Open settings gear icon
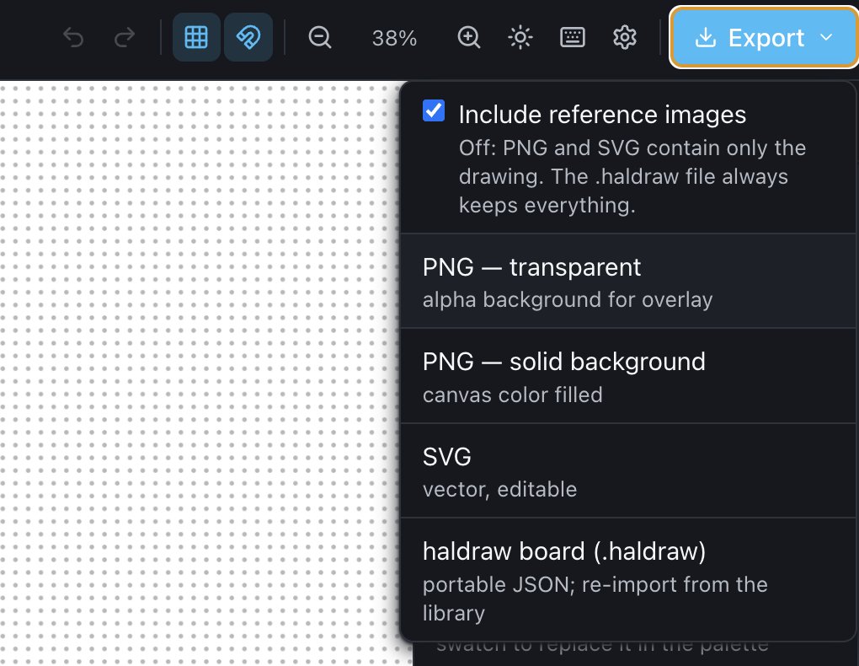This screenshot has width=859, height=666. 625,37
